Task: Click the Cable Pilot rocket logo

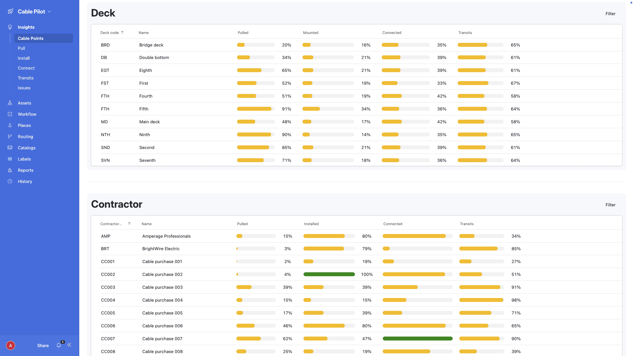Action: 10,11
